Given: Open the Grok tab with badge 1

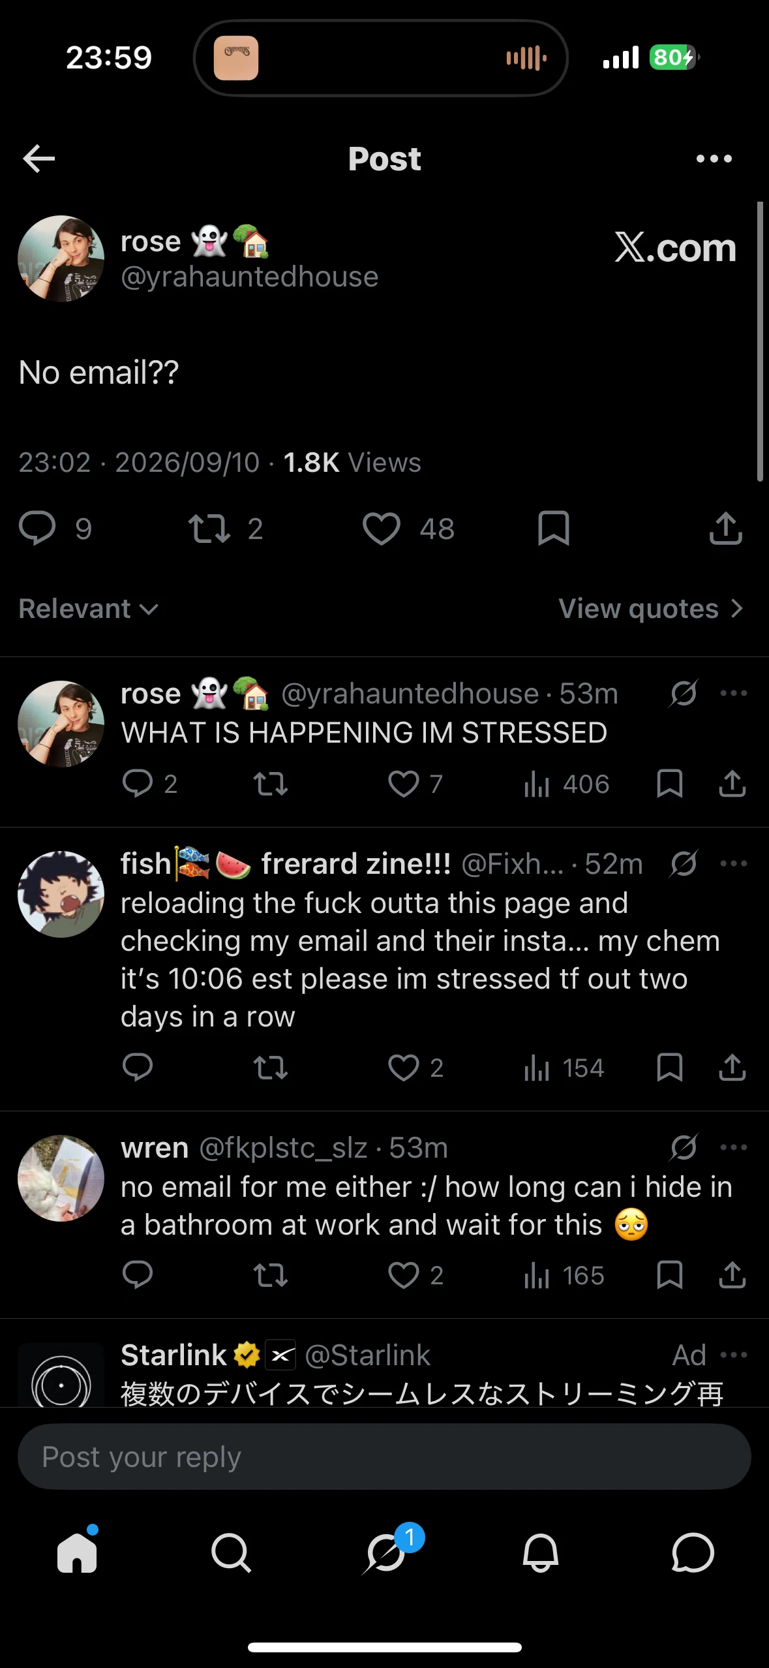Looking at the screenshot, I should 385,1552.
